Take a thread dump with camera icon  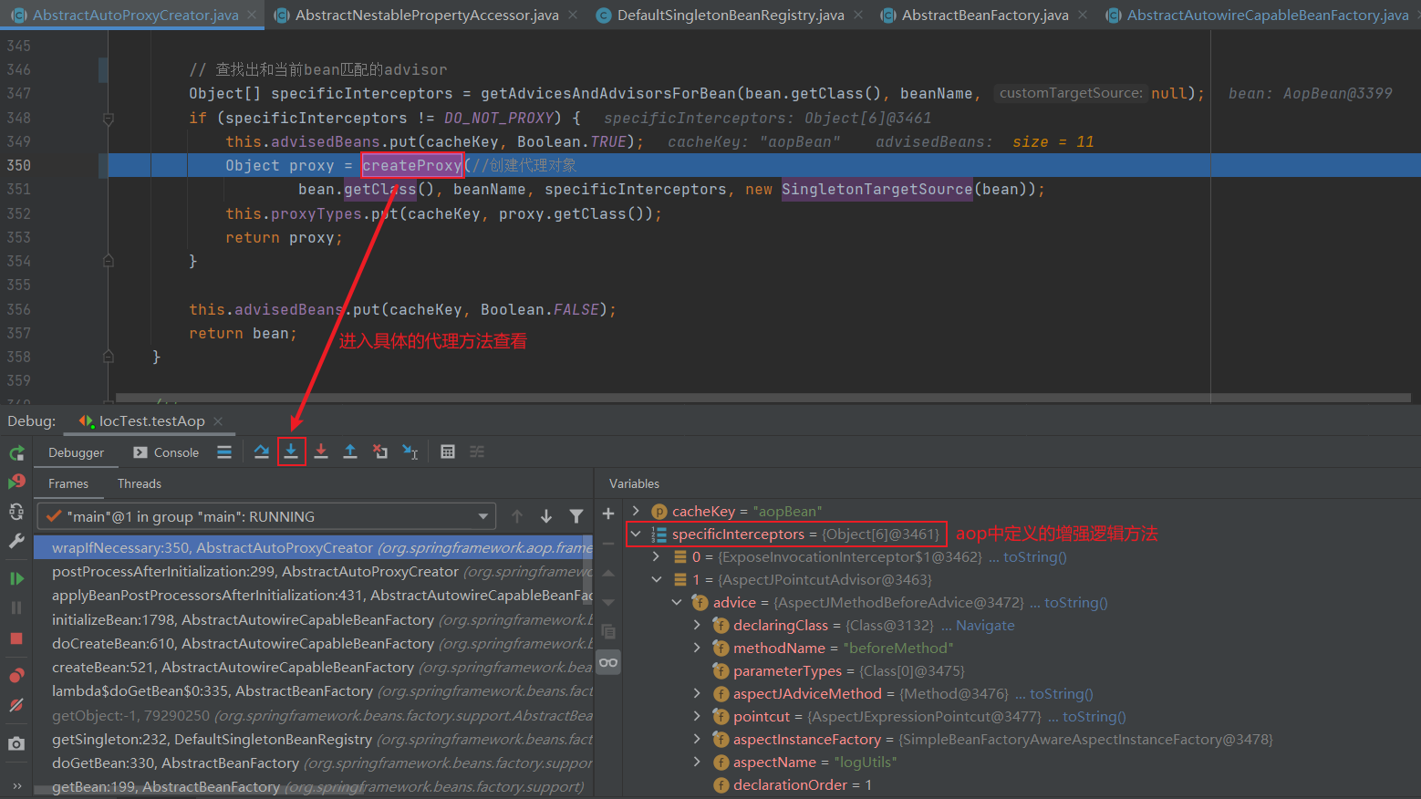(16, 743)
